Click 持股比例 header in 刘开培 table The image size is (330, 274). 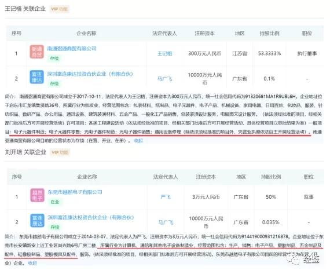tap(271, 177)
